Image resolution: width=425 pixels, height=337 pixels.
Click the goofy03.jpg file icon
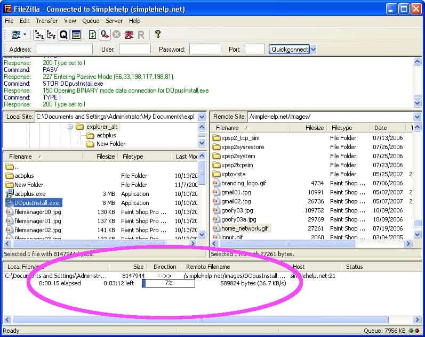(x=216, y=210)
